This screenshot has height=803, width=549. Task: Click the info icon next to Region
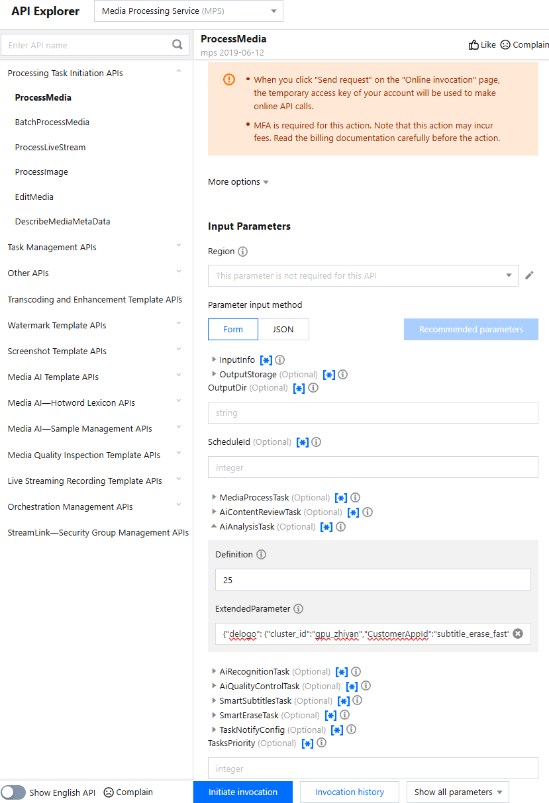pyautogui.click(x=242, y=252)
